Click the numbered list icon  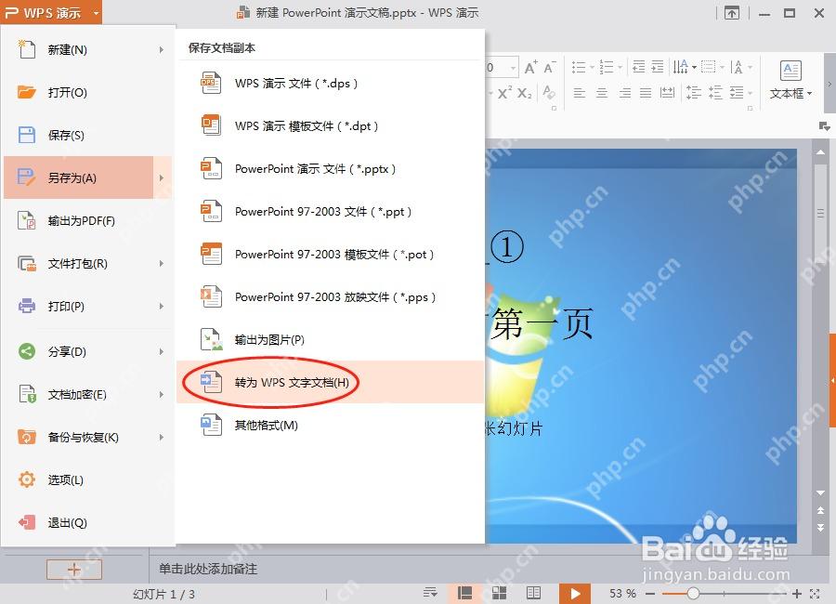pyautogui.click(x=607, y=67)
